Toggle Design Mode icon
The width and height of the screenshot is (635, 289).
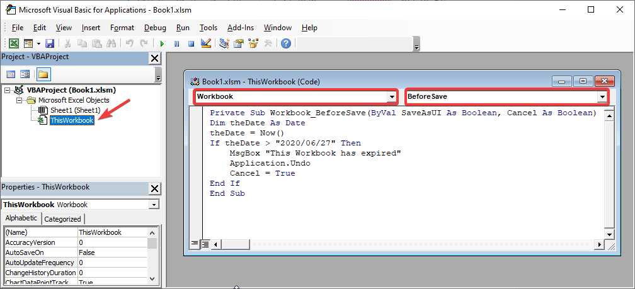pos(206,43)
